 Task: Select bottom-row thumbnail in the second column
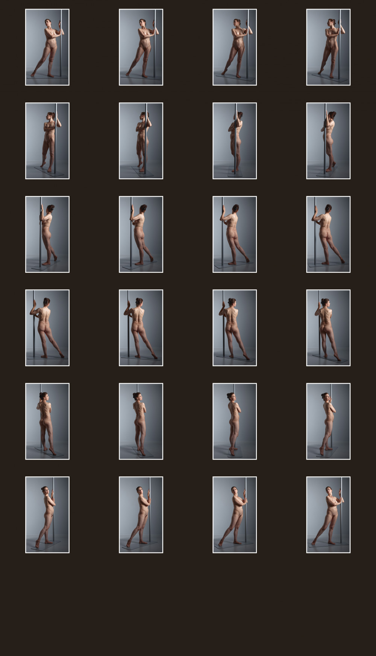tap(141, 515)
